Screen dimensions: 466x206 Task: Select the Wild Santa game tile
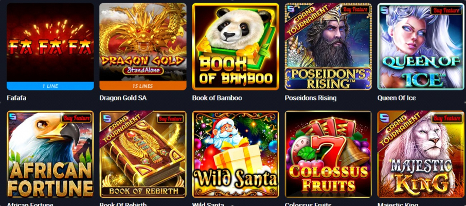coord(236,154)
